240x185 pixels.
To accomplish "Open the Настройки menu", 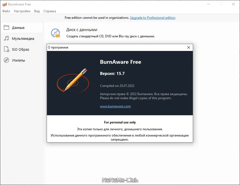I will point(22,11).
